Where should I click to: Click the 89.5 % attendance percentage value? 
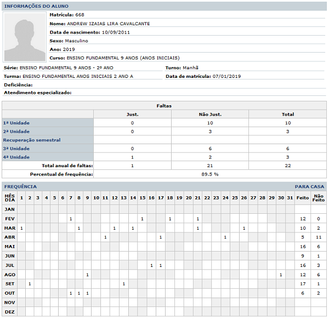tap(209, 174)
